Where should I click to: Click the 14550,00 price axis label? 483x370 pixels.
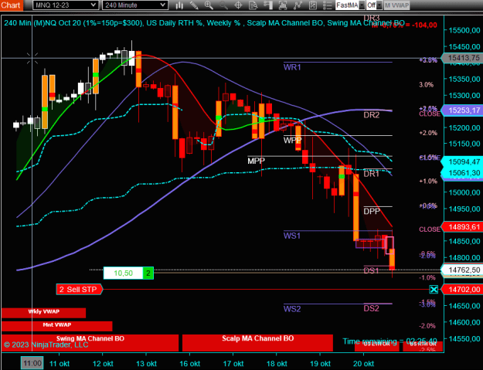tap(464, 338)
